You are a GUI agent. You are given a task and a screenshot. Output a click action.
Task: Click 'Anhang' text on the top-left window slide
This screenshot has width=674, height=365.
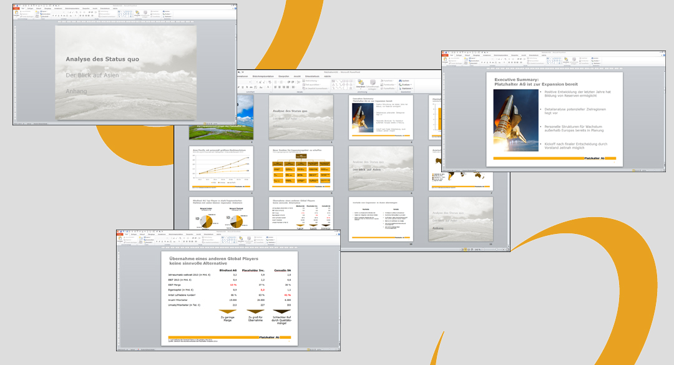pyautogui.click(x=77, y=91)
